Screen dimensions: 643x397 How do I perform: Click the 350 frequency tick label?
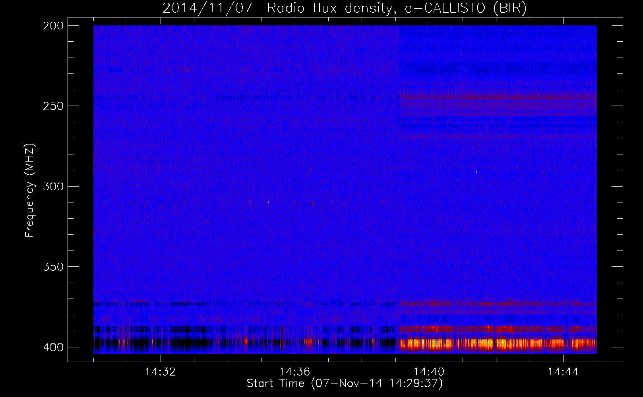click(x=53, y=267)
